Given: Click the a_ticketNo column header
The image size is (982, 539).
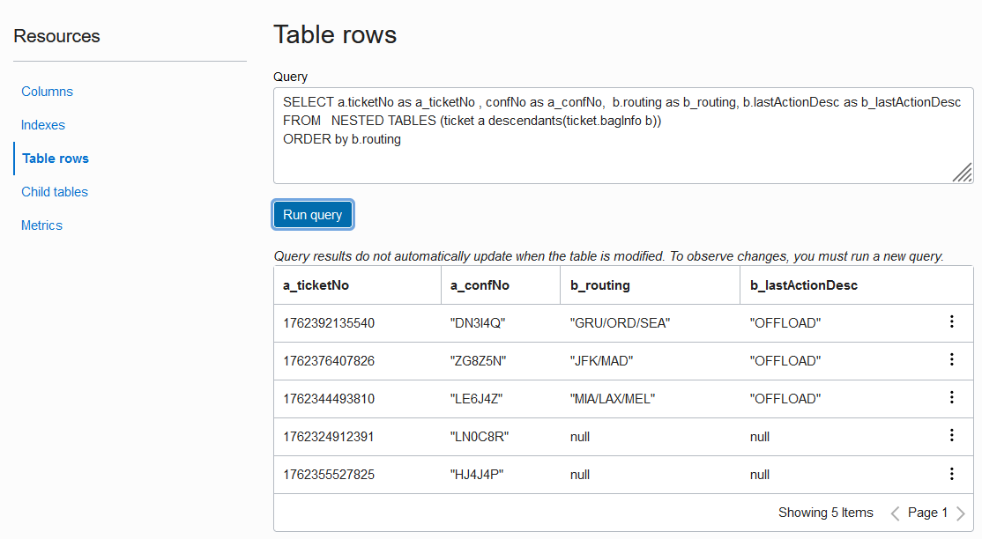Looking at the screenshot, I should [x=316, y=285].
